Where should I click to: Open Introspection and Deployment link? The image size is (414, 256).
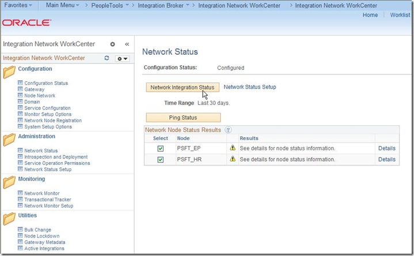[x=56, y=157]
